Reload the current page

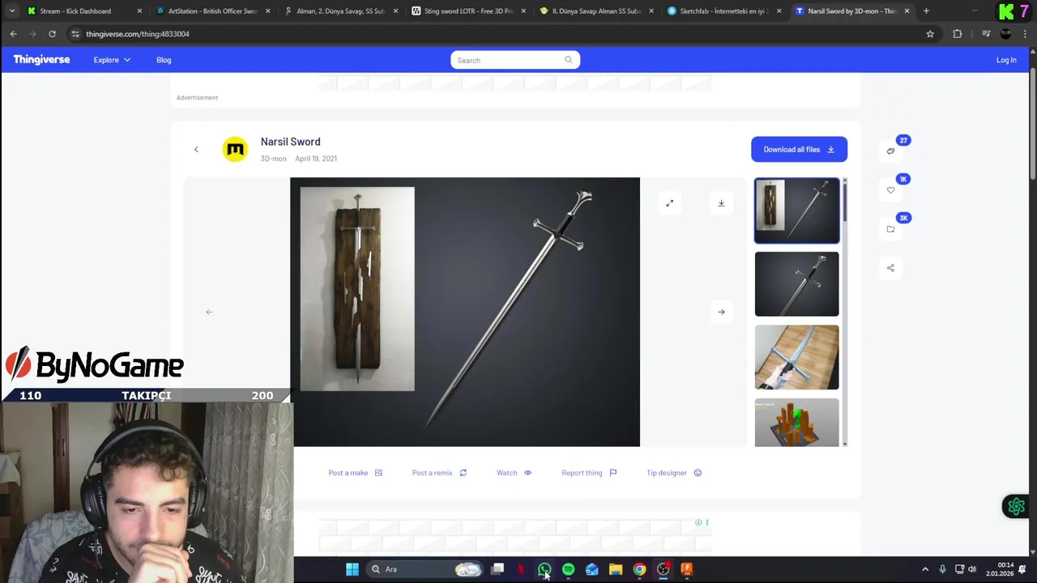[x=52, y=34]
